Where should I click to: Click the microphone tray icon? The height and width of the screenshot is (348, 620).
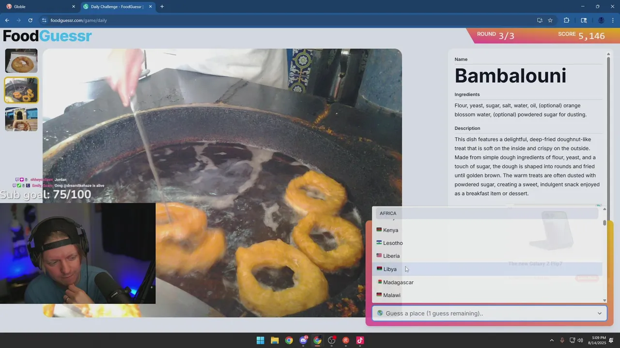coord(562,340)
